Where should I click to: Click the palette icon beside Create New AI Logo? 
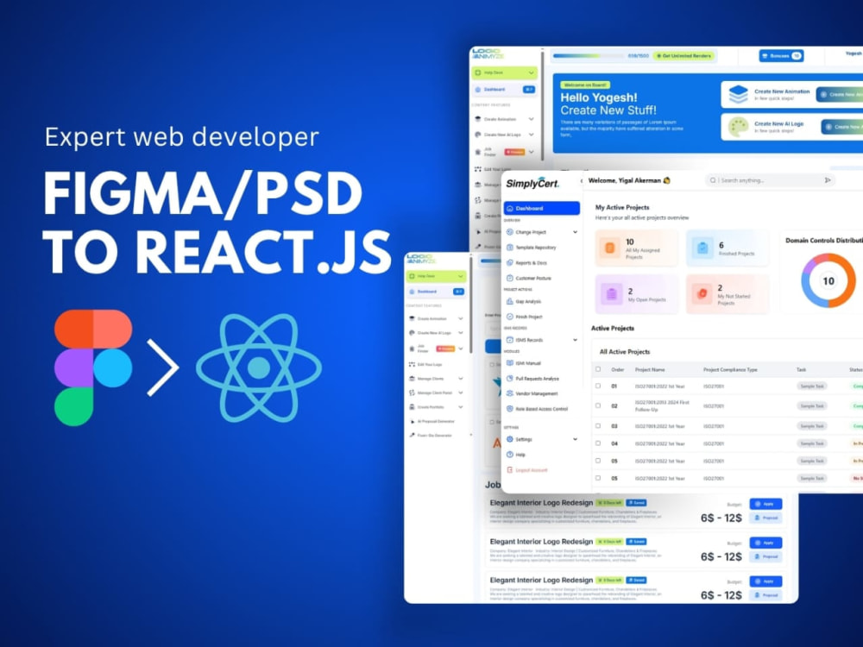[x=738, y=127]
